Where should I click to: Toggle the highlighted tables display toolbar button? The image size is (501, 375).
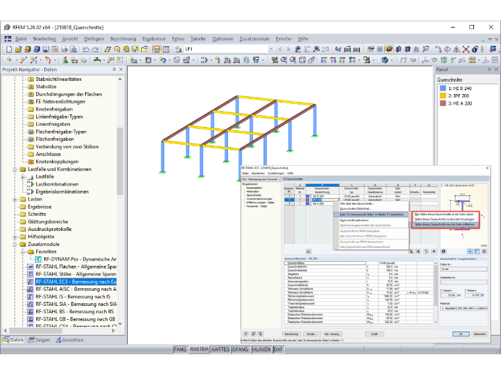157,49
